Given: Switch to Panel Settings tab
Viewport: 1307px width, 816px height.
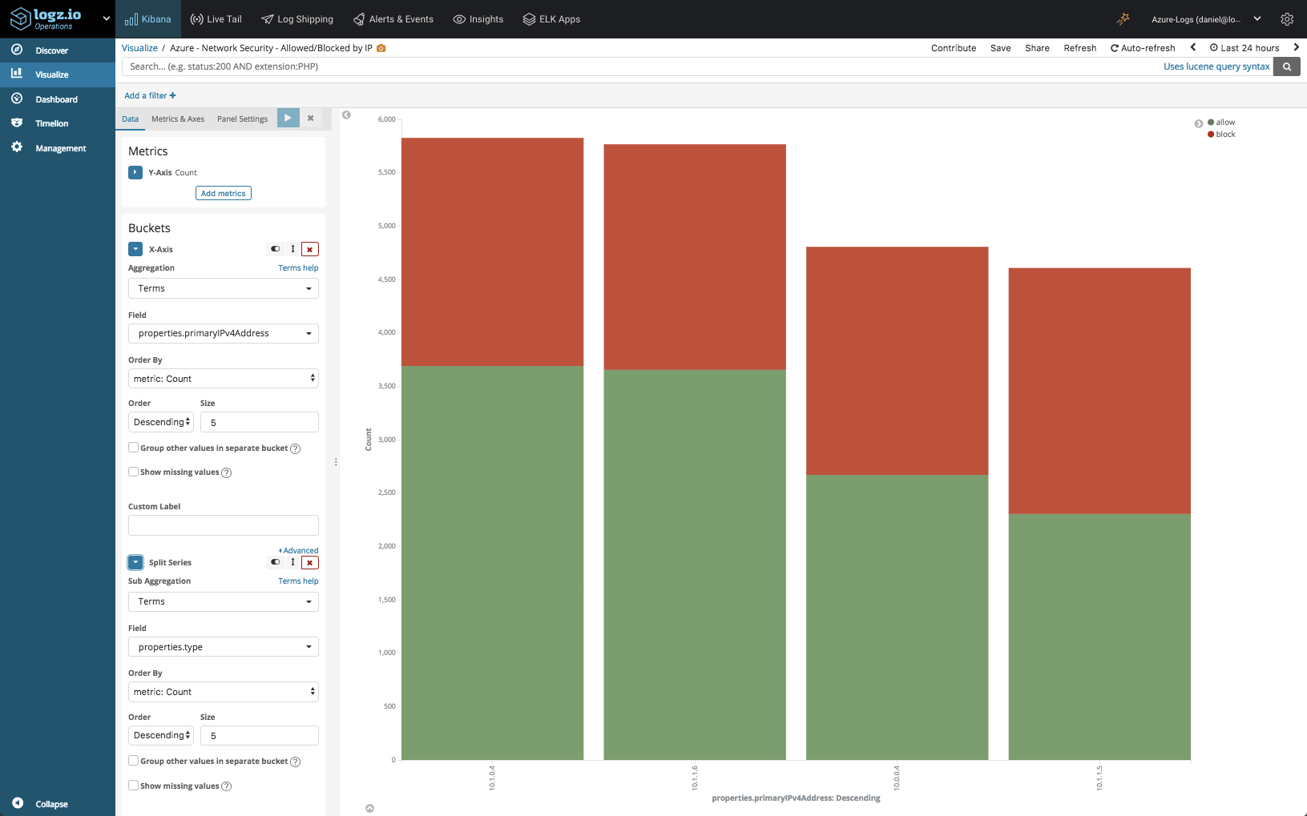Looking at the screenshot, I should (242, 119).
